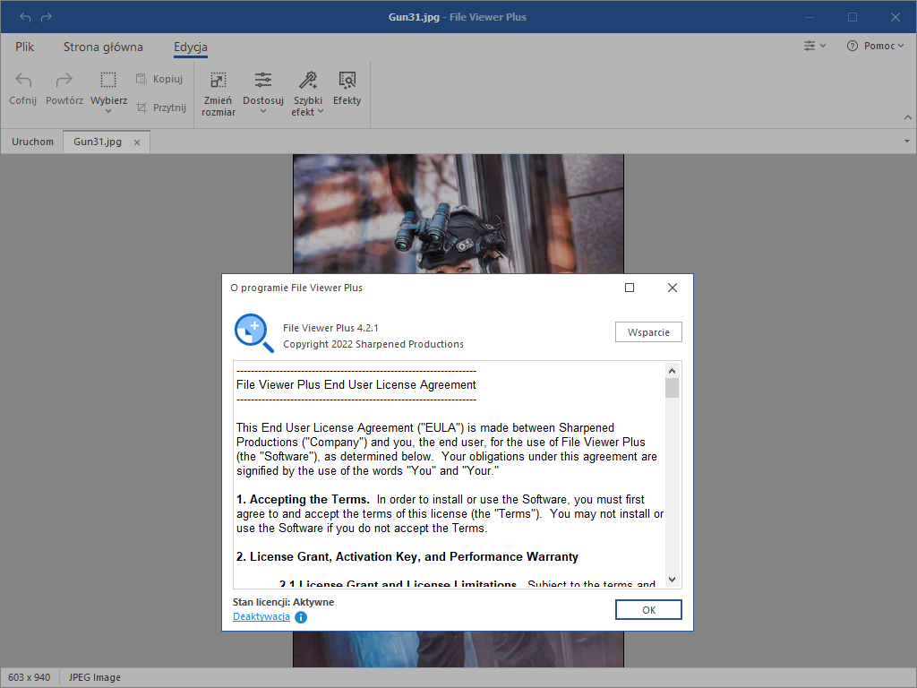Screen dimensions: 917x688
Task: Open the Plik menu
Action: pos(24,47)
